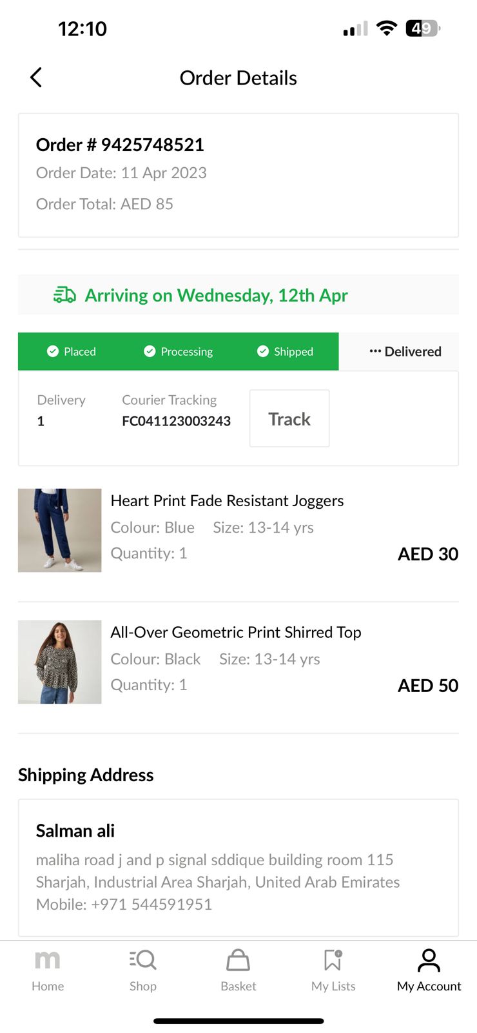Open Geometric Print Shirred Top image
The width and height of the screenshot is (477, 1033).
(60, 662)
